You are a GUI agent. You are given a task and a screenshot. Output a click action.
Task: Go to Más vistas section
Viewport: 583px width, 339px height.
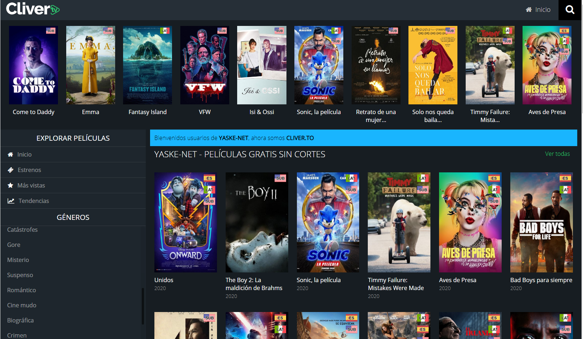73,185
